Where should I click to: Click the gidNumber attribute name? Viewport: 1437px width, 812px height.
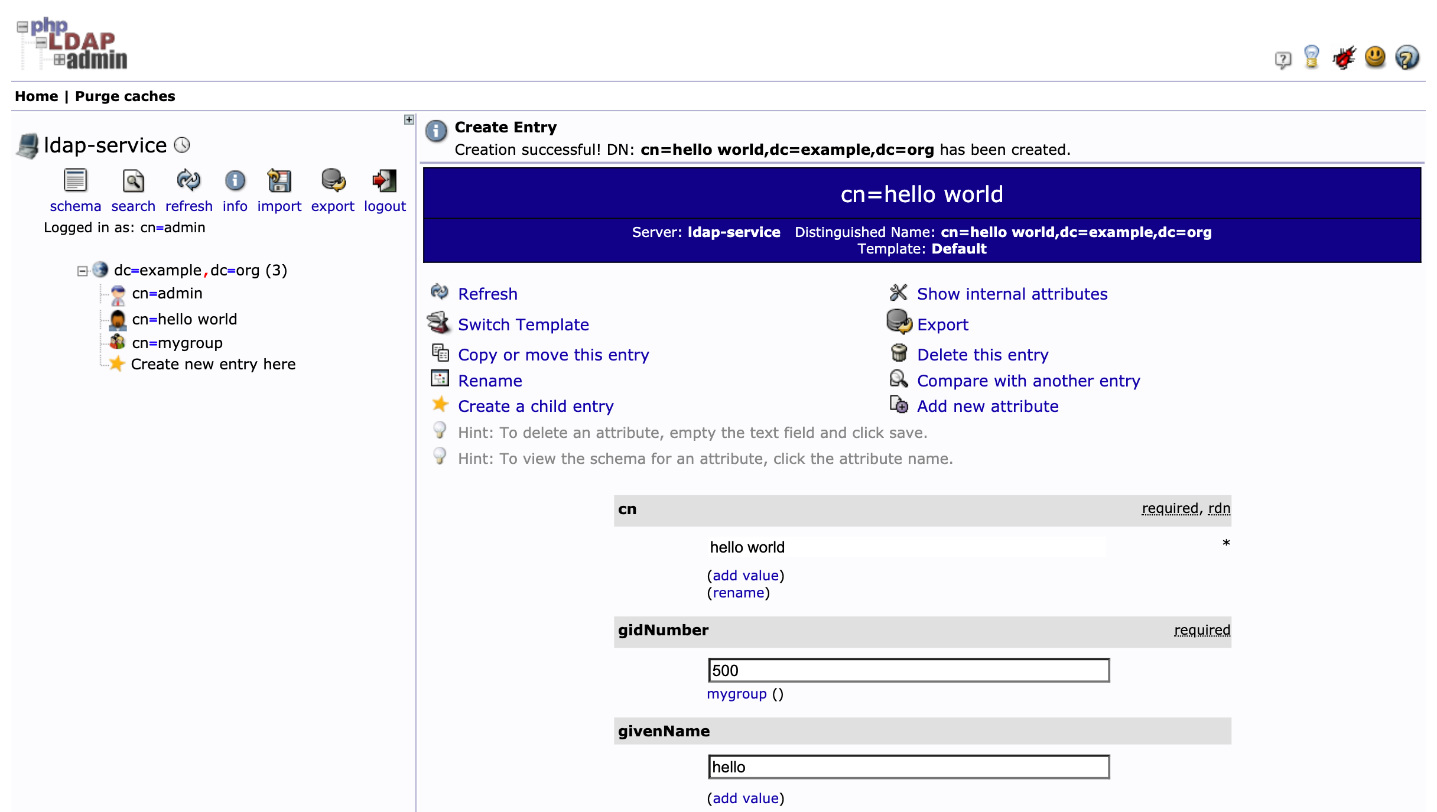click(663, 631)
